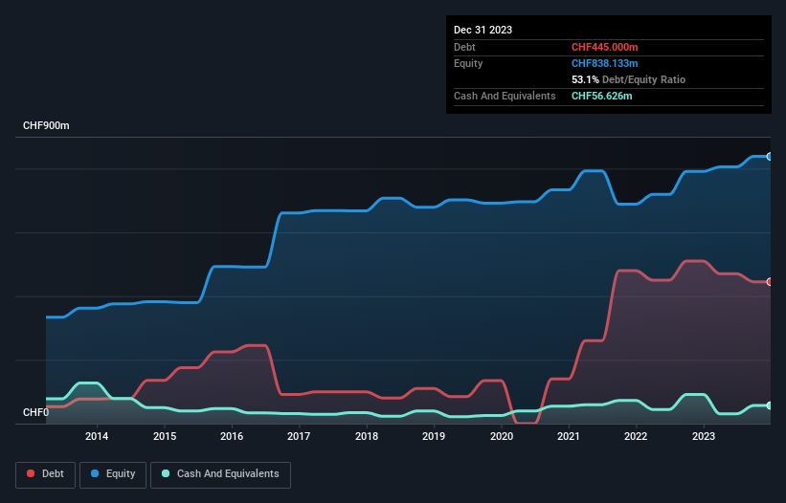Click the Dec 31 2023 tooltip date
This screenshot has width=786, height=503.
483,30
